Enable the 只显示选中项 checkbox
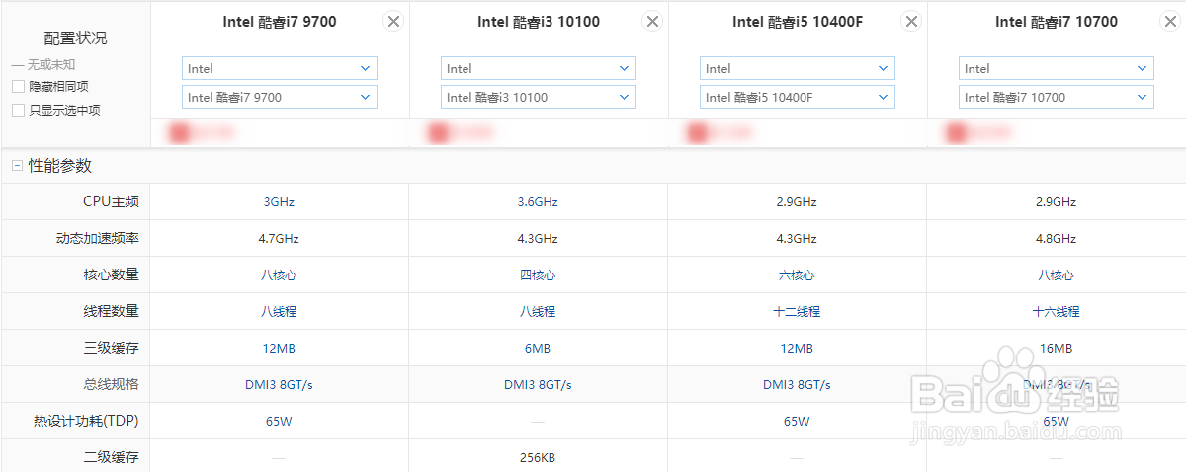Viewport: 1186px width, 472px height. coord(18,111)
